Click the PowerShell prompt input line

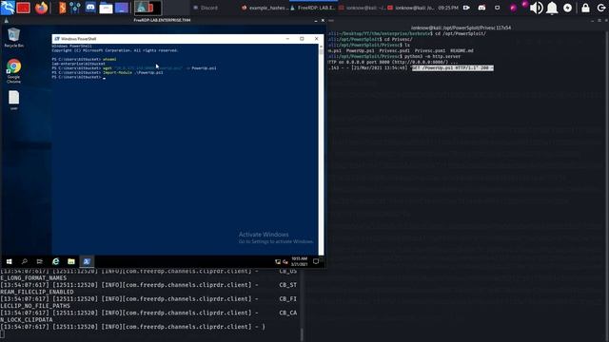pos(78,77)
